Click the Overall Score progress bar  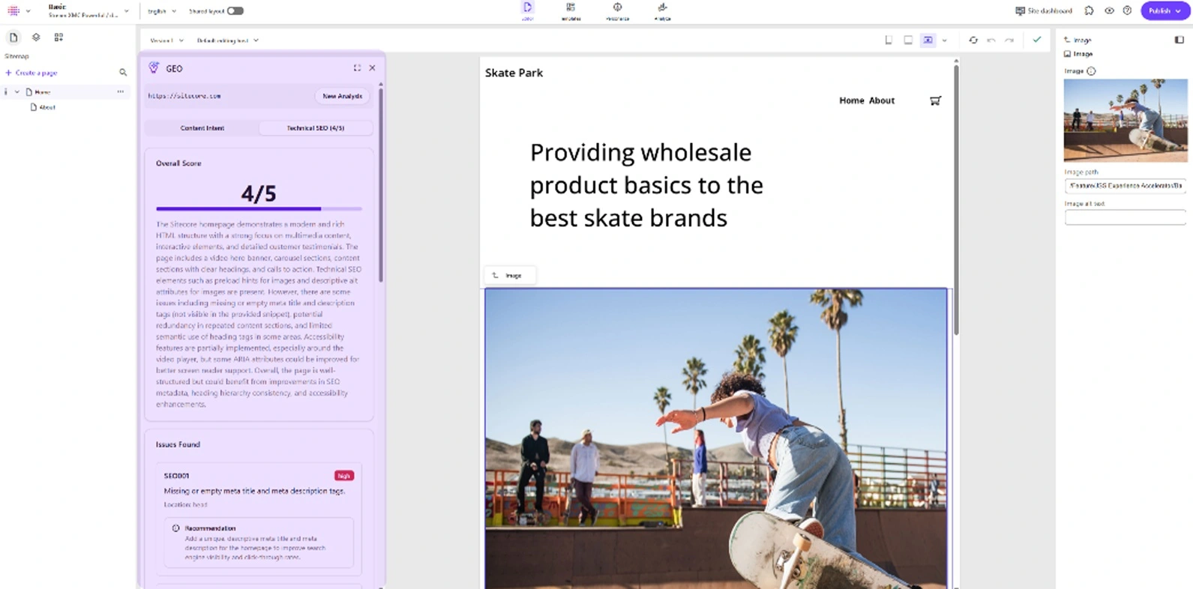click(x=259, y=208)
